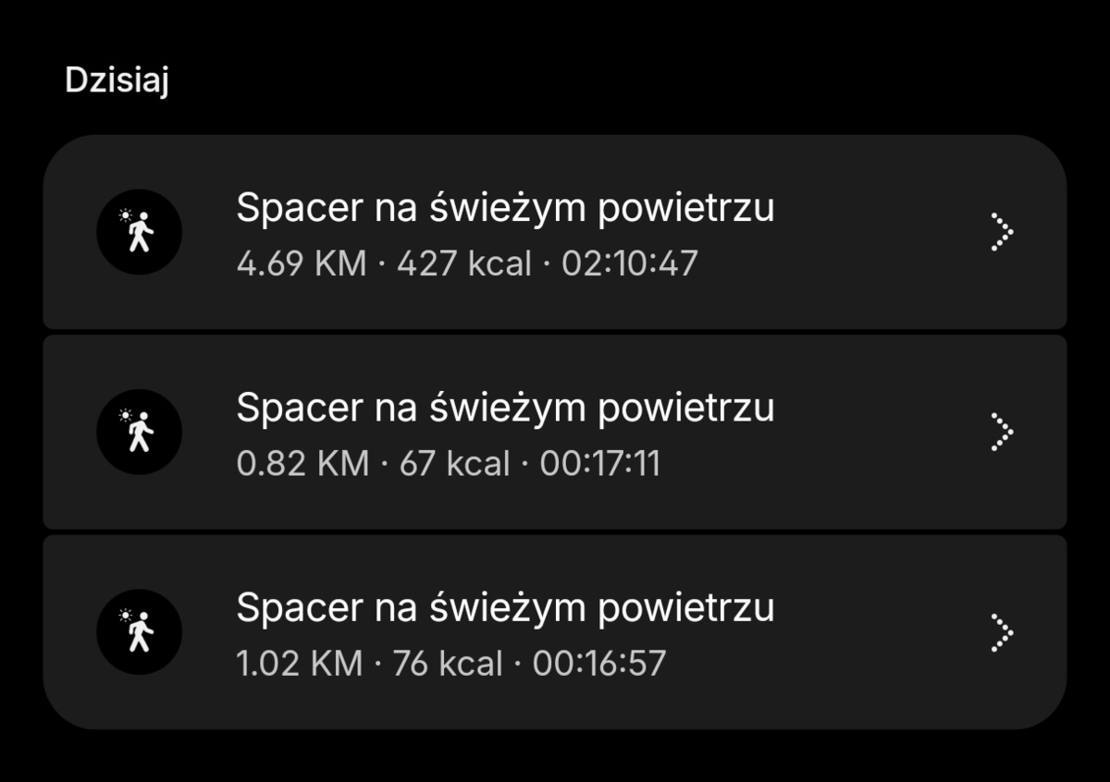Open the 'Spacer na świeżym powietrzu' title with 76 kcal

pos(505,607)
